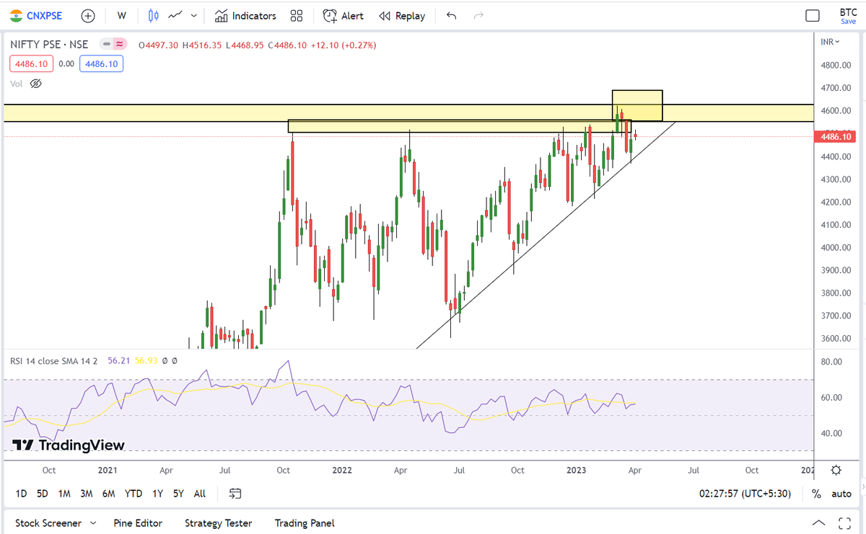Open chart settings gear icon
The image size is (866, 534).
coord(836,470)
